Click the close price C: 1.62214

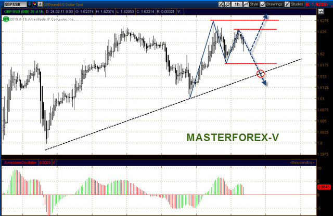(x=145, y=11)
